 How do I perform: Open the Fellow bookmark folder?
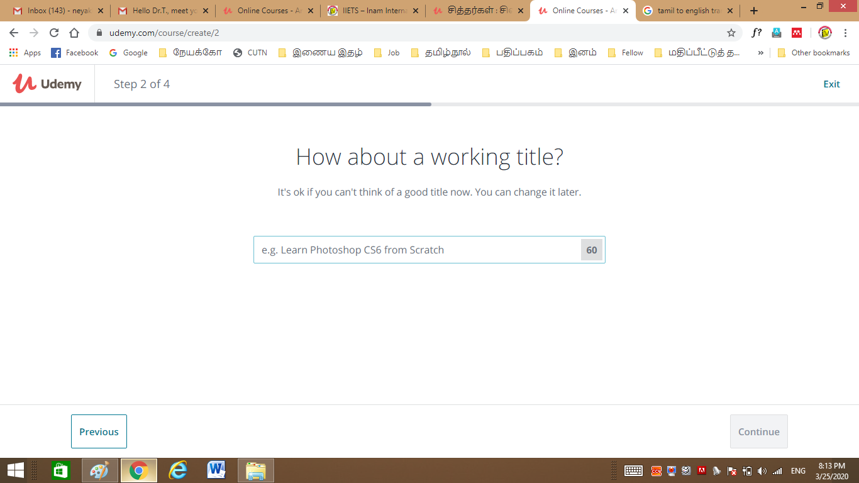pos(626,53)
